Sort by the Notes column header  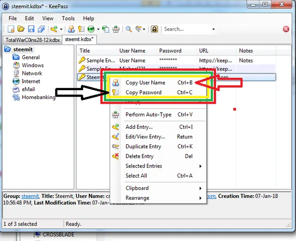click(x=256, y=50)
